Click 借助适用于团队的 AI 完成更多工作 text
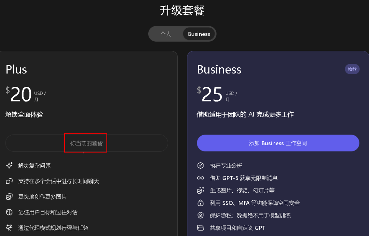This screenshot has height=236, width=369. pos(245,115)
